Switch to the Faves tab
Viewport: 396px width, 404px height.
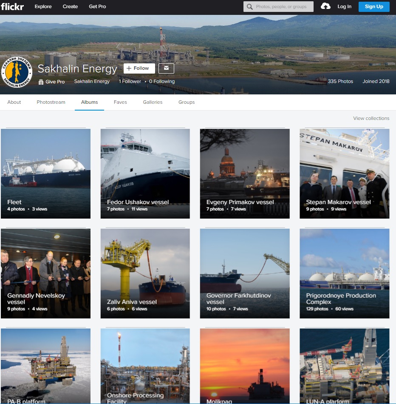tap(120, 102)
